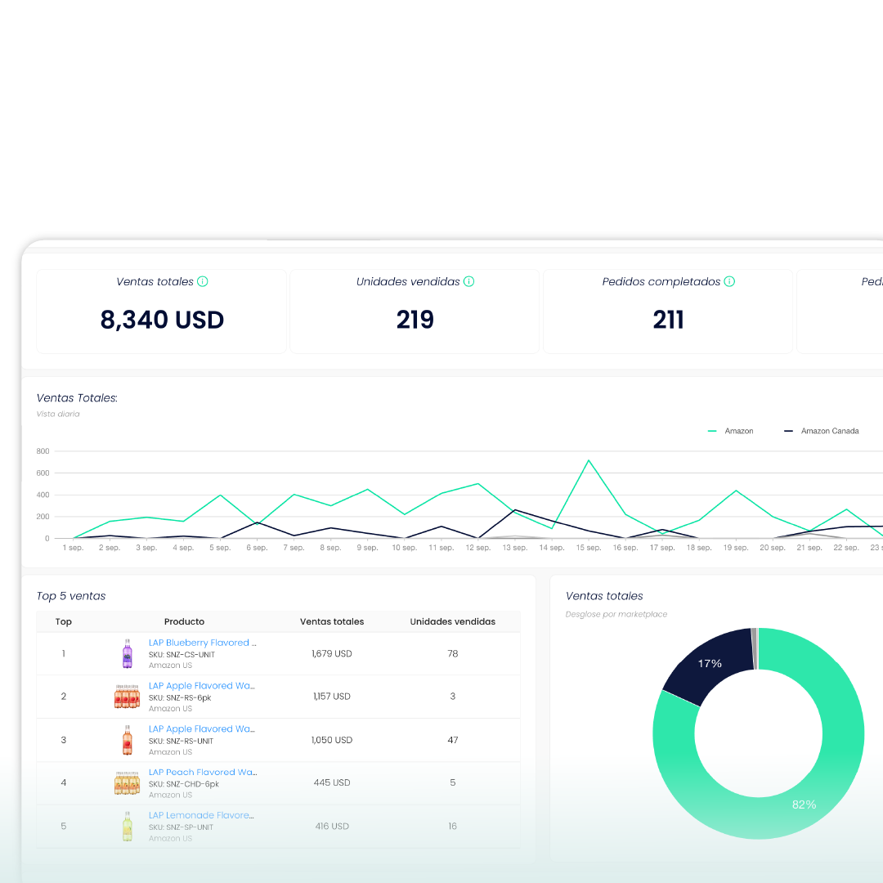Click Top 5 ventas heading
Image resolution: width=883 pixels, height=883 pixels.
(x=71, y=596)
